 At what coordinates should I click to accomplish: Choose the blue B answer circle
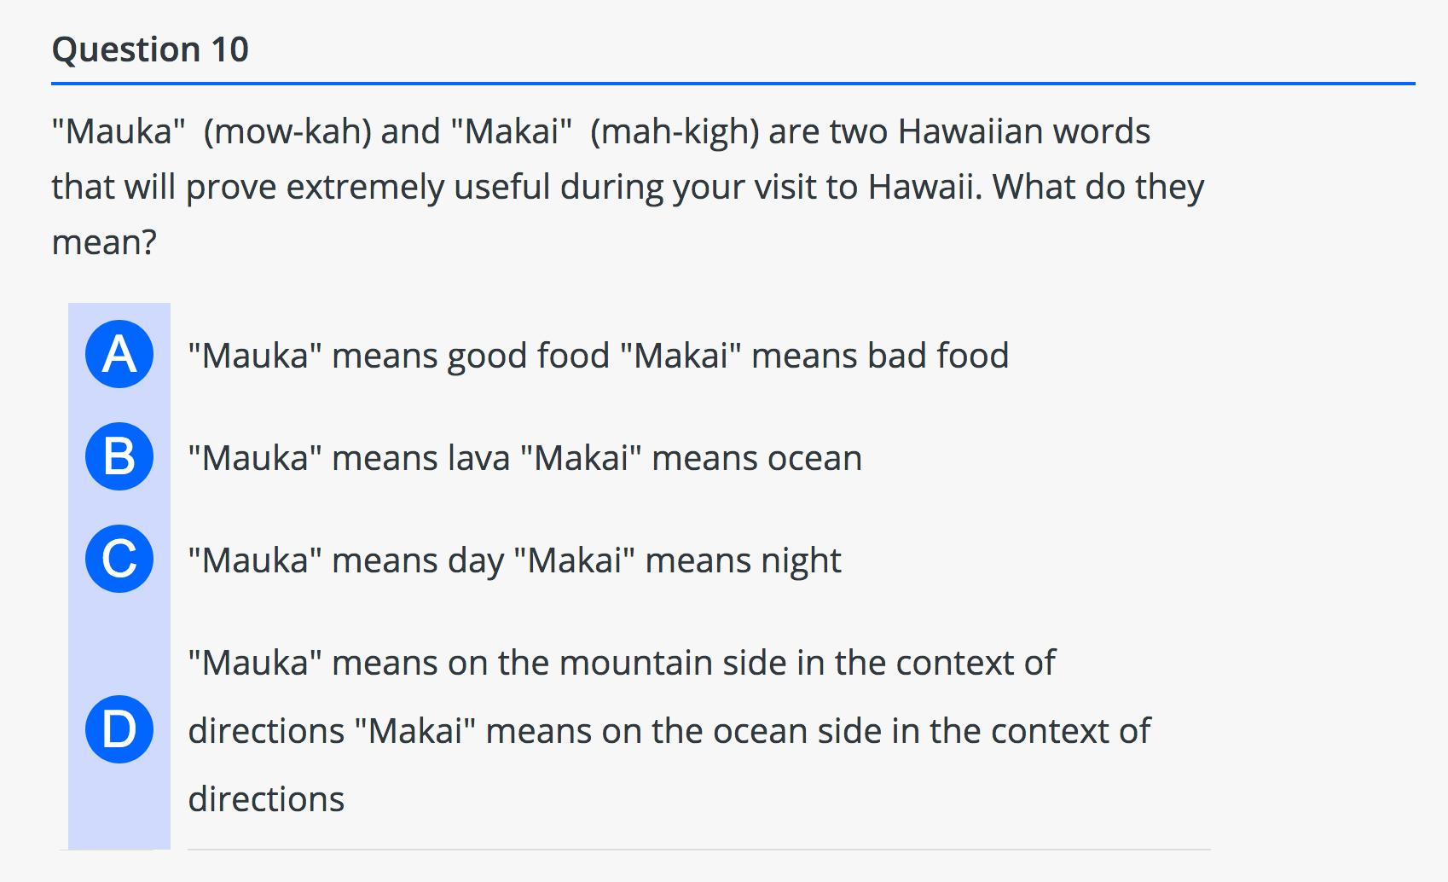coord(119,456)
